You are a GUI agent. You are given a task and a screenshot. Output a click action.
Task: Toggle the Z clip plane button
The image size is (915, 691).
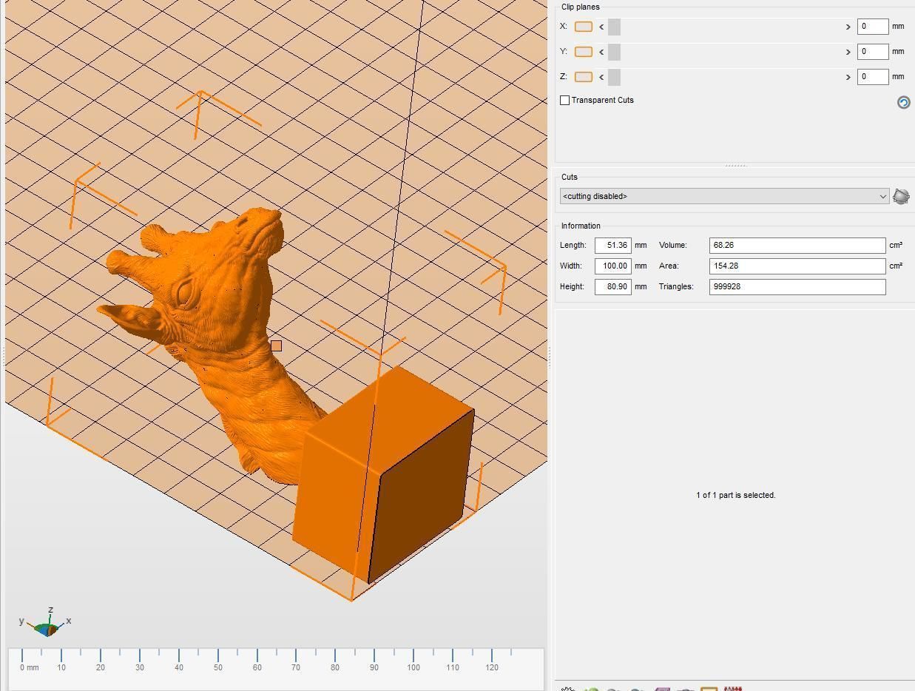[584, 77]
